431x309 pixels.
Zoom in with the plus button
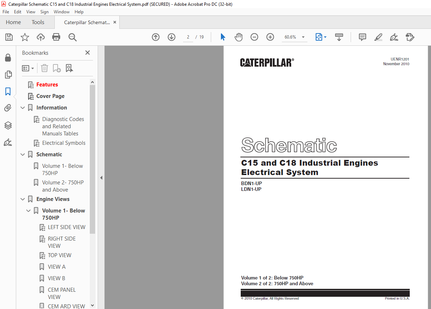pos(270,37)
